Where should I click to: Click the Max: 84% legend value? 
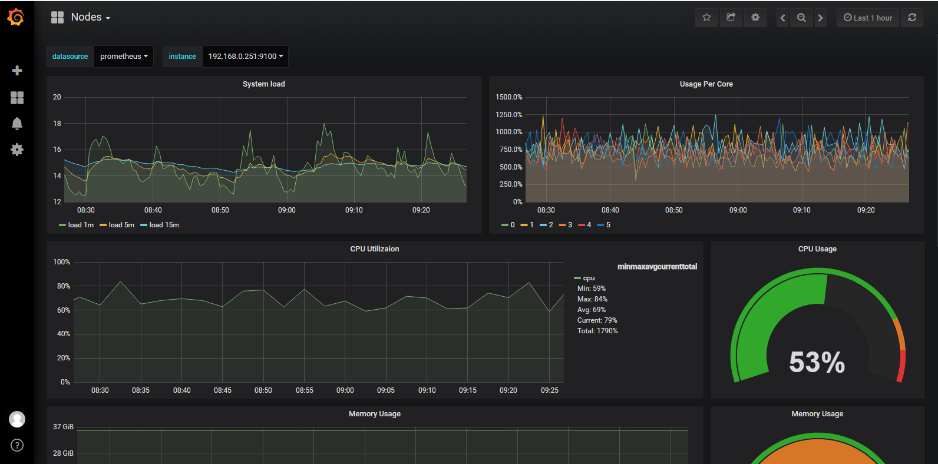[592, 299]
